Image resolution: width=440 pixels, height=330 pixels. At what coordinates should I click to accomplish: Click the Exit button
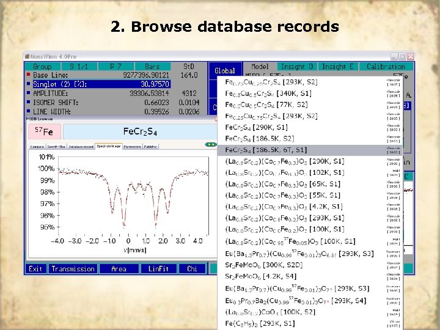35,269
